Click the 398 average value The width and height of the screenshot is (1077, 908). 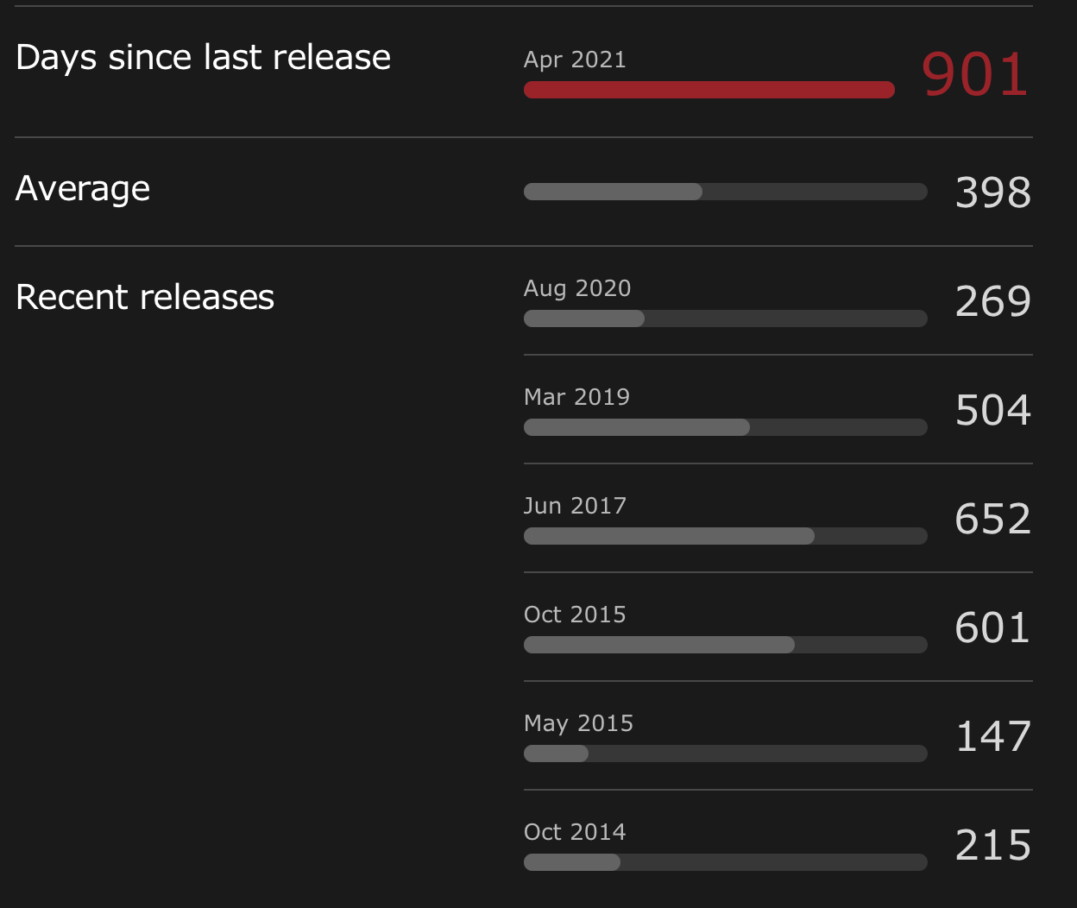click(993, 192)
